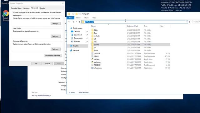Screen dimensions: 200x113
Task: Select the include folder icon
Action: pyautogui.click(x=92, y=36)
